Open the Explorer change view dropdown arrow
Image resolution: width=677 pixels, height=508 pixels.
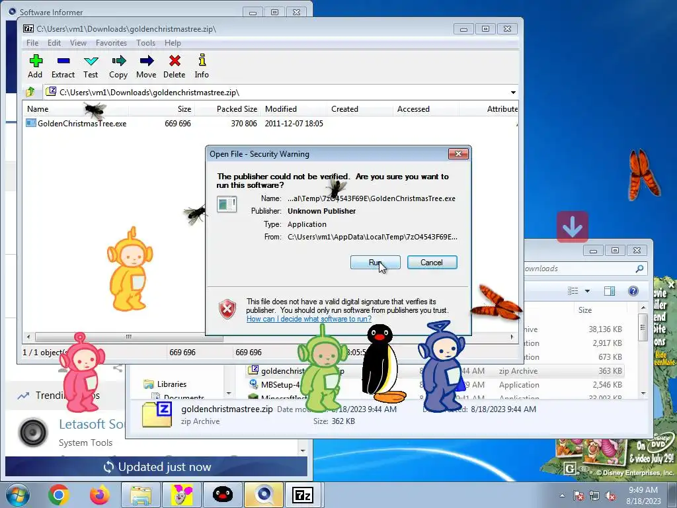point(587,291)
